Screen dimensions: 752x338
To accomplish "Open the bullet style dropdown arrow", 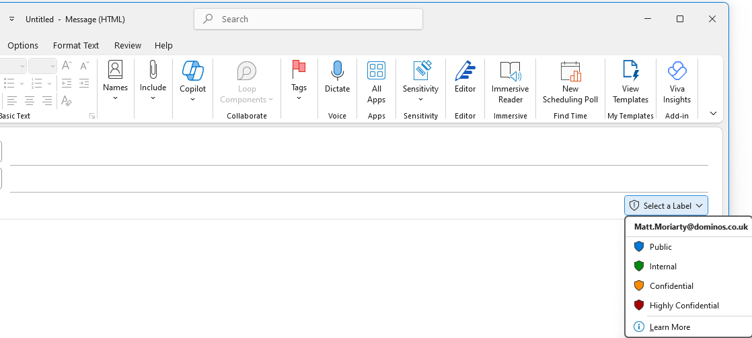I will point(22,83).
